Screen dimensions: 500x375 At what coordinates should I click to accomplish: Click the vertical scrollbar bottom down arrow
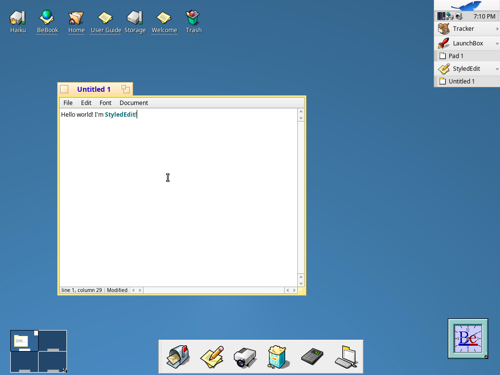click(301, 284)
